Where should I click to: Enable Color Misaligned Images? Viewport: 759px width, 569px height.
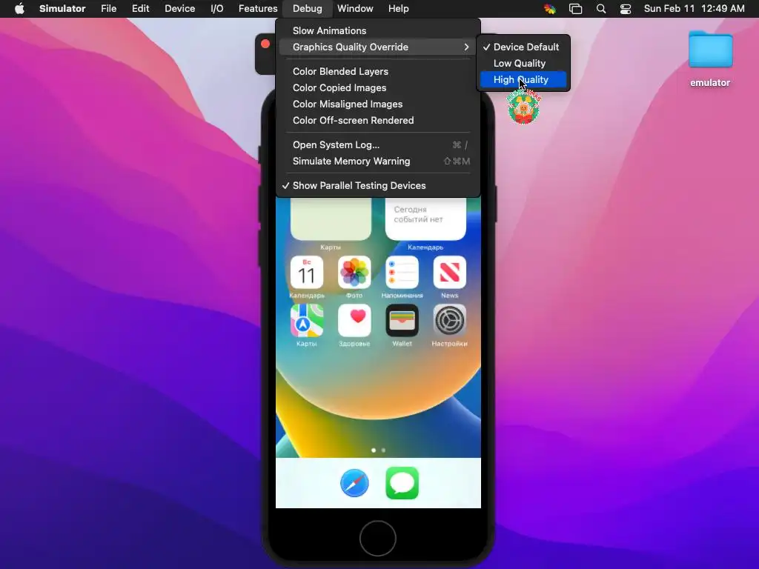(x=377, y=104)
